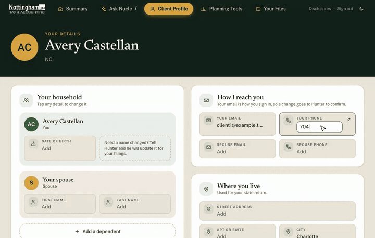Click the Nottingham Tax & Accounting logo
The width and height of the screenshot is (375, 238).
pyautogui.click(x=27, y=9)
